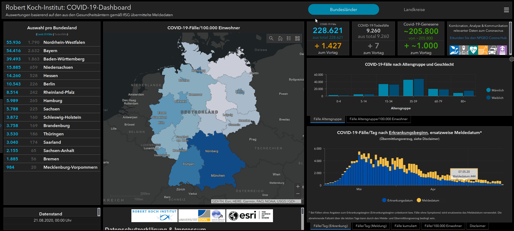The width and height of the screenshot is (514, 231).
Task: Click the blue plant-in-hand hub icon
Action: pos(454,50)
